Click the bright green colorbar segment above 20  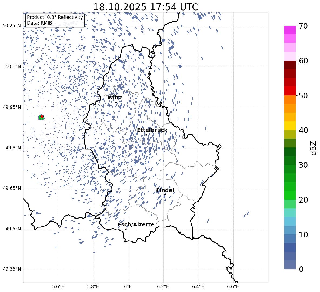click(x=290, y=195)
